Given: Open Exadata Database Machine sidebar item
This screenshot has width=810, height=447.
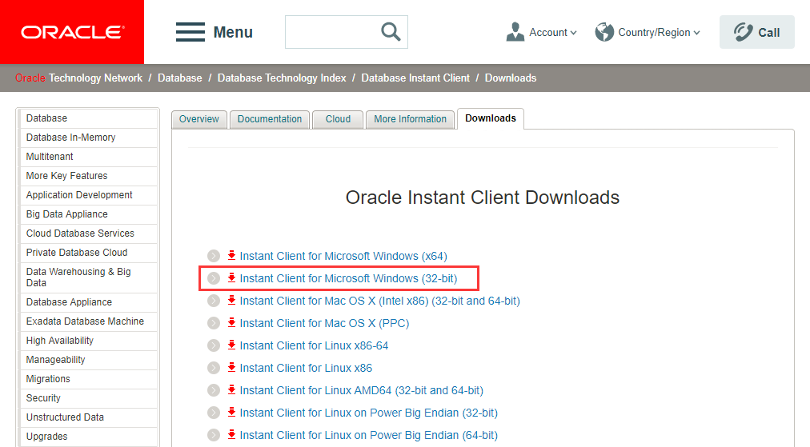Looking at the screenshot, I should [x=88, y=321].
